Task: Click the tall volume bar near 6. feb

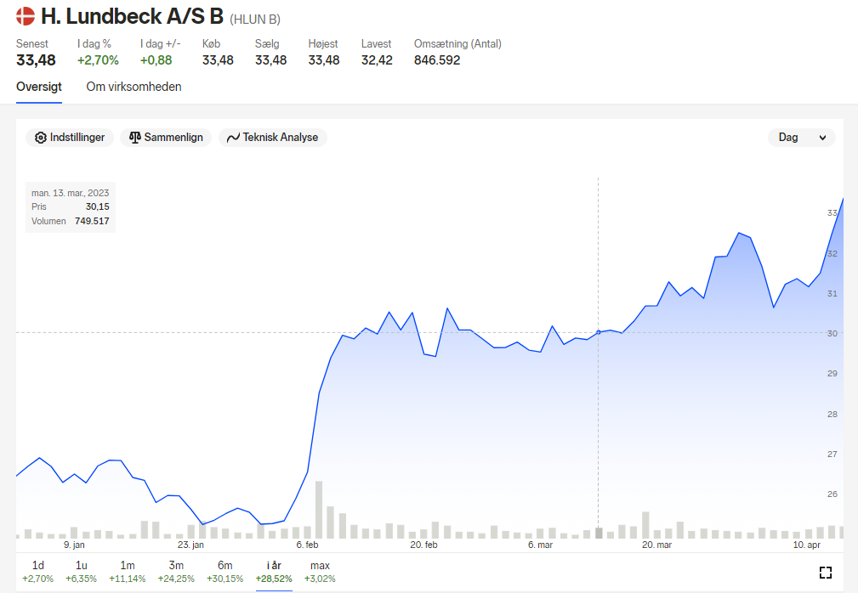Action: coord(319,510)
